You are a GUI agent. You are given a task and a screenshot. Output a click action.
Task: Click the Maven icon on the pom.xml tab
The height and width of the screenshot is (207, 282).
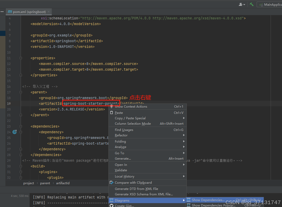(x=9, y=12)
